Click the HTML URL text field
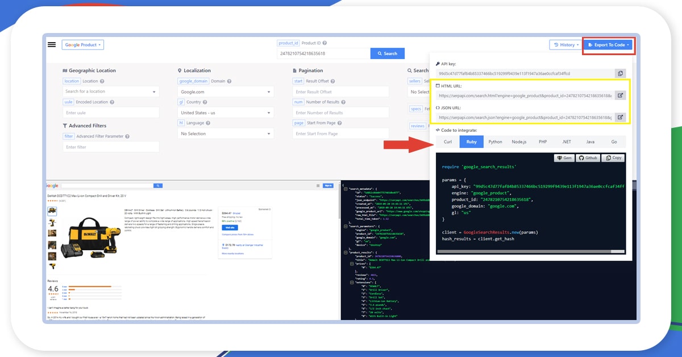The height and width of the screenshot is (357, 682). pos(526,96)
